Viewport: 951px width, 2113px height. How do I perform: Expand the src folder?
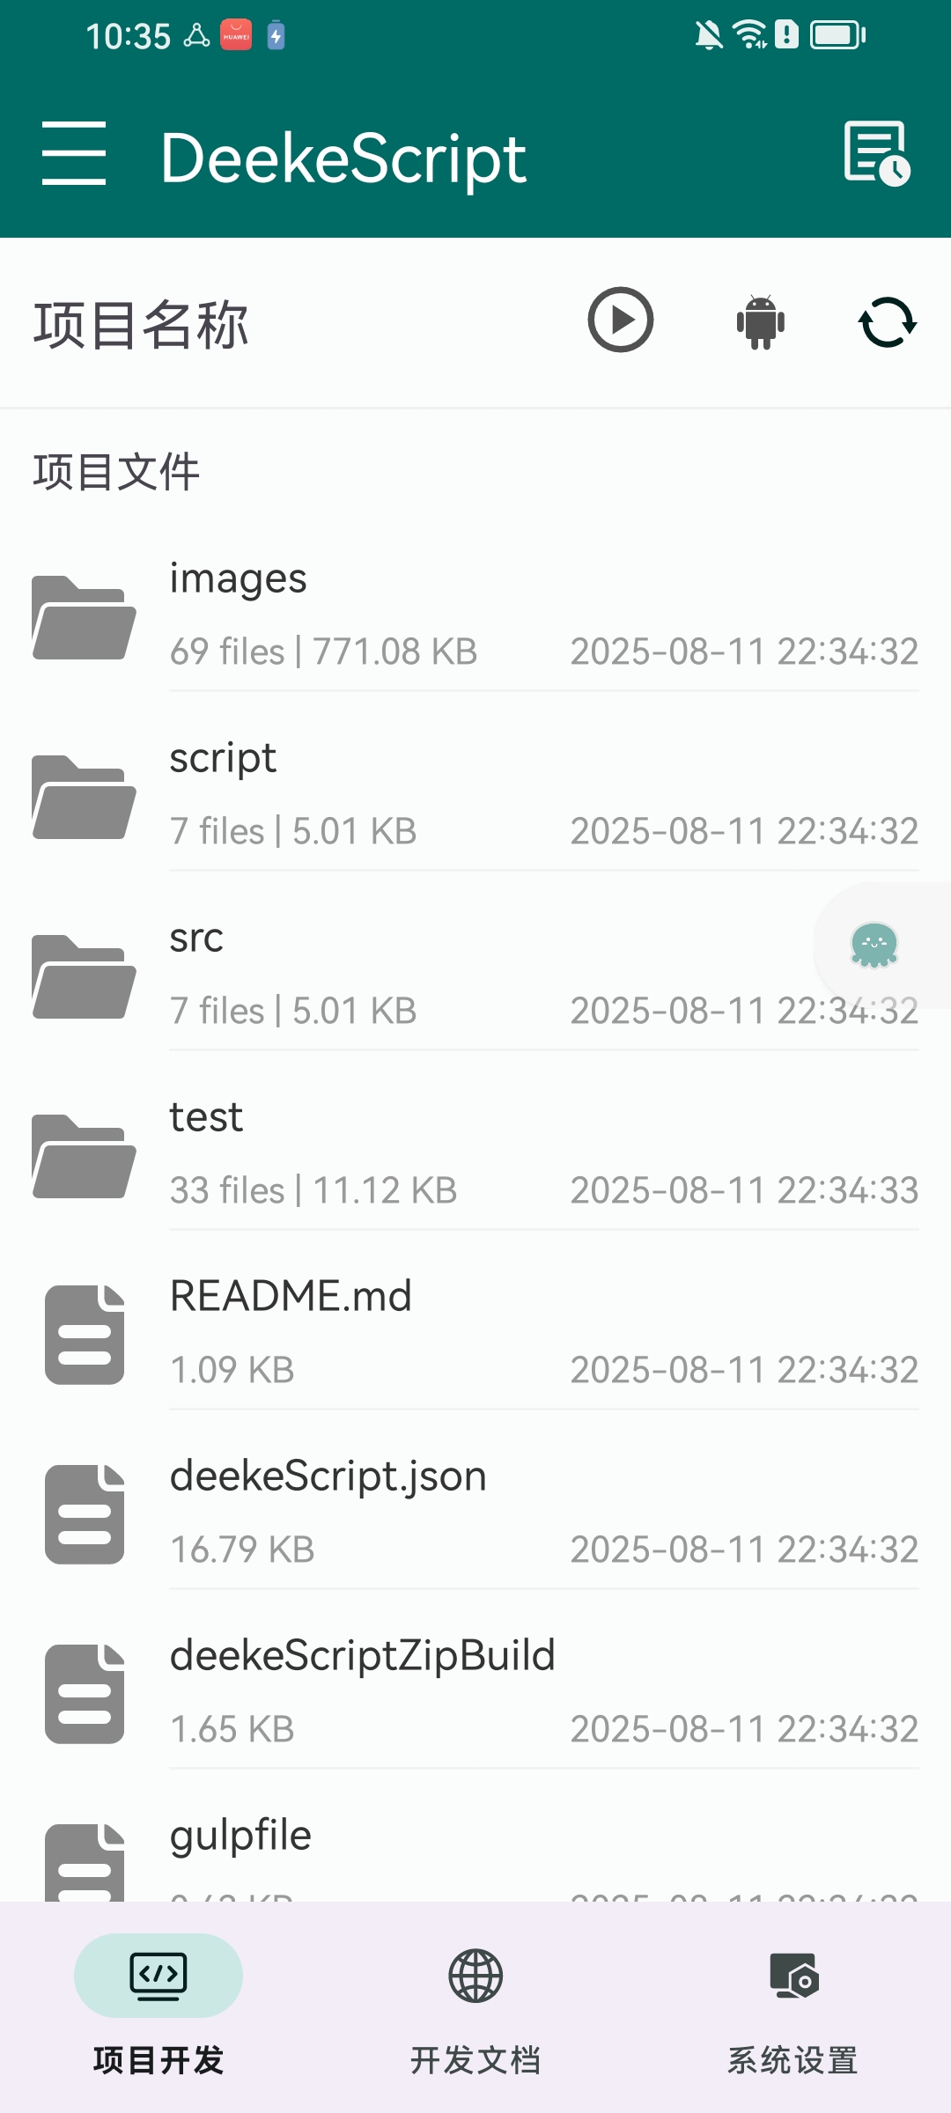click(x=440, y=974)
